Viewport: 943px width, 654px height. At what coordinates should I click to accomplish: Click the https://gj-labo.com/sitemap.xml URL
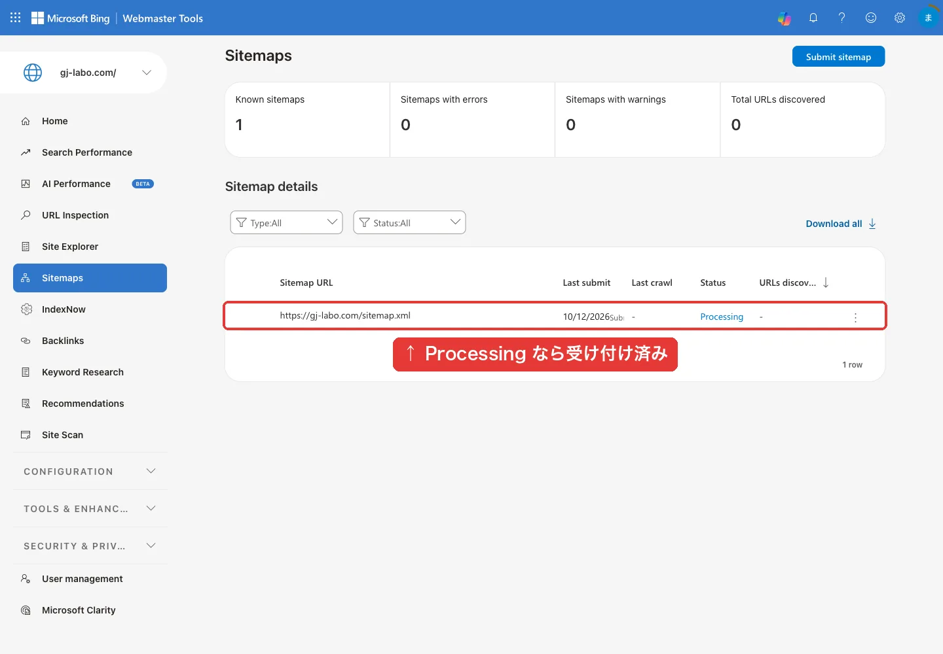point(345,315)
